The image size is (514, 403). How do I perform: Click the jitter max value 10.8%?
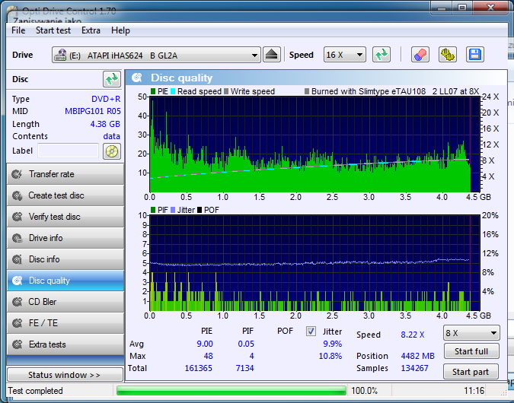330,356
